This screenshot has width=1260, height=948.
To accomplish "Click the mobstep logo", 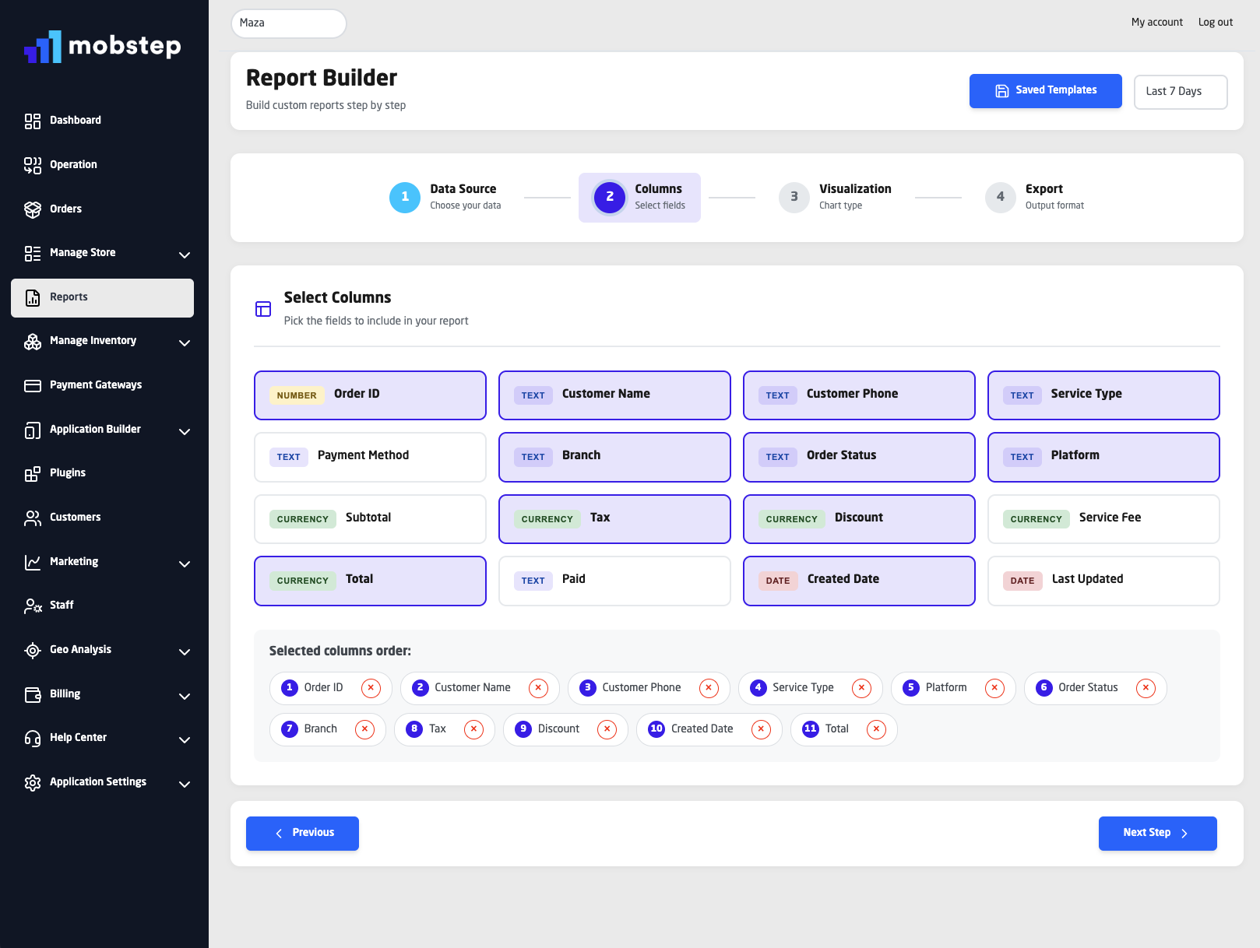I will (104, 47).
